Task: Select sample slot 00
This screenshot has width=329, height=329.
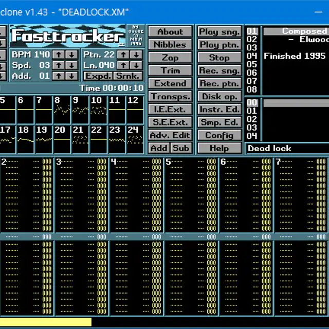Action: pos(252,103)
